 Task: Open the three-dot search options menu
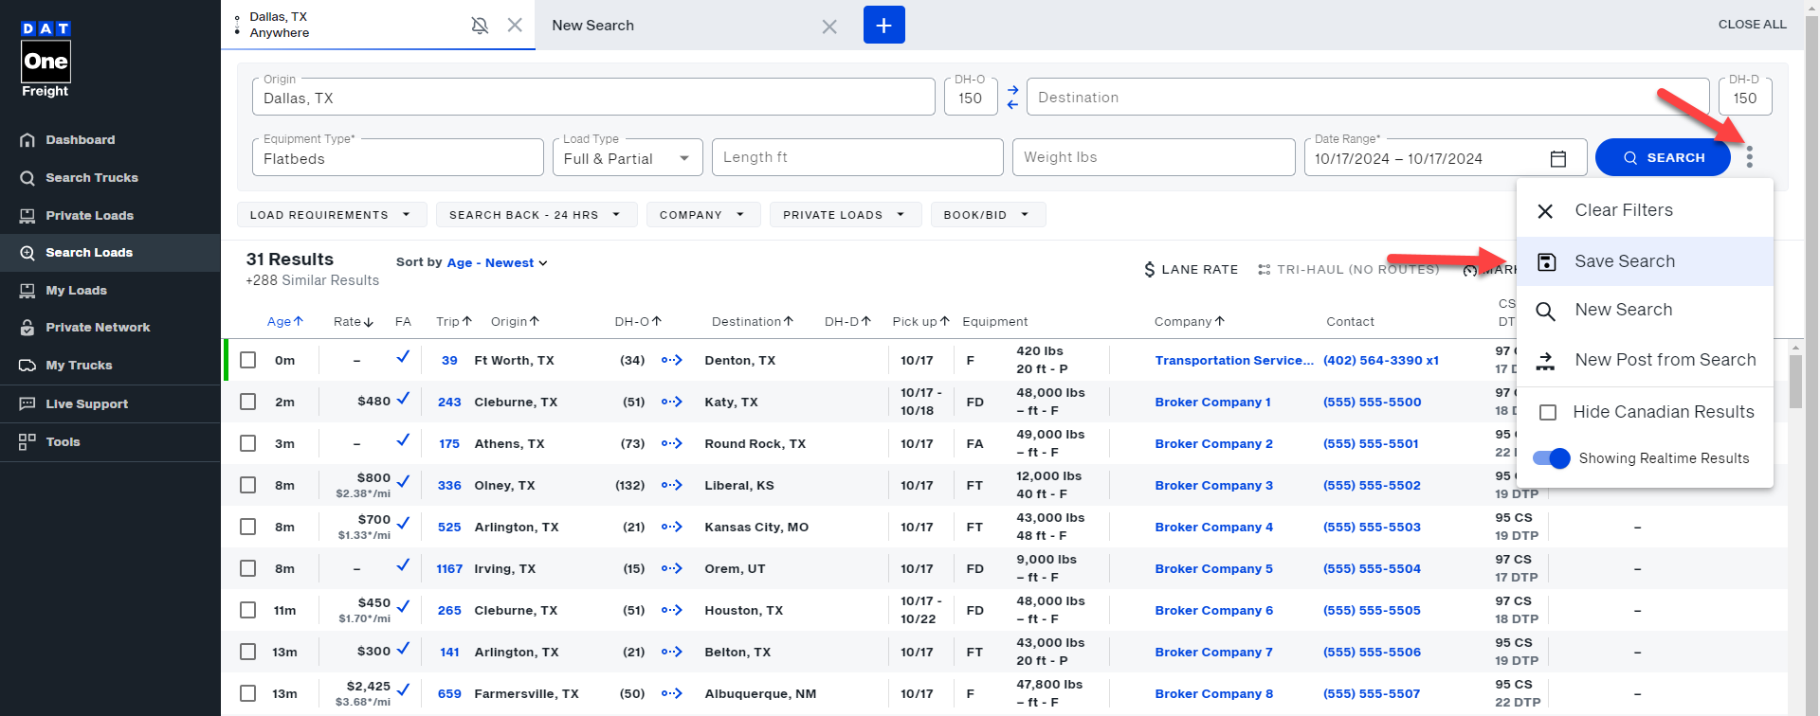[1750, 157]
